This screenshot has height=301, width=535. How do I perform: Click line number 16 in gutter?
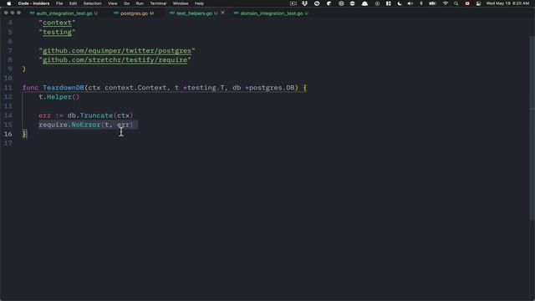(x=8, y=134)
